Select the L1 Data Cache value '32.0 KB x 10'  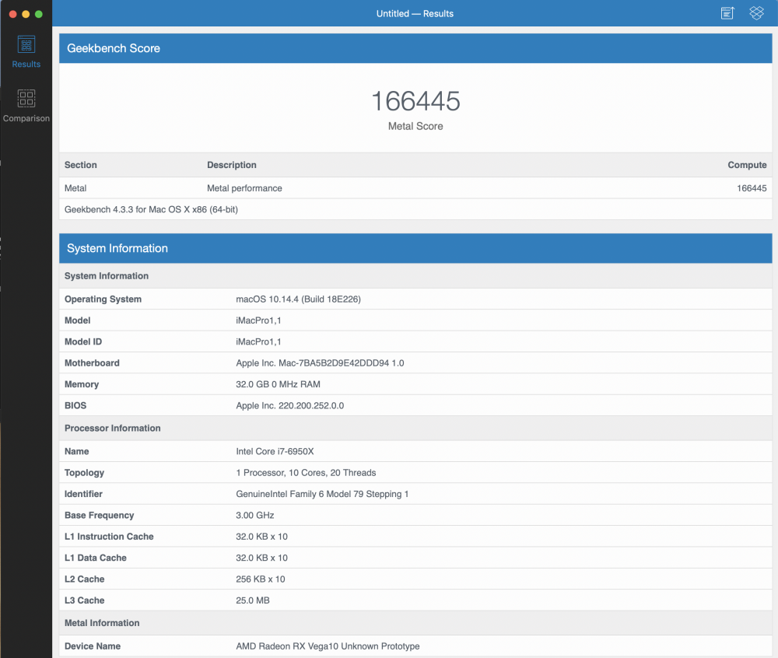point(261,558)
